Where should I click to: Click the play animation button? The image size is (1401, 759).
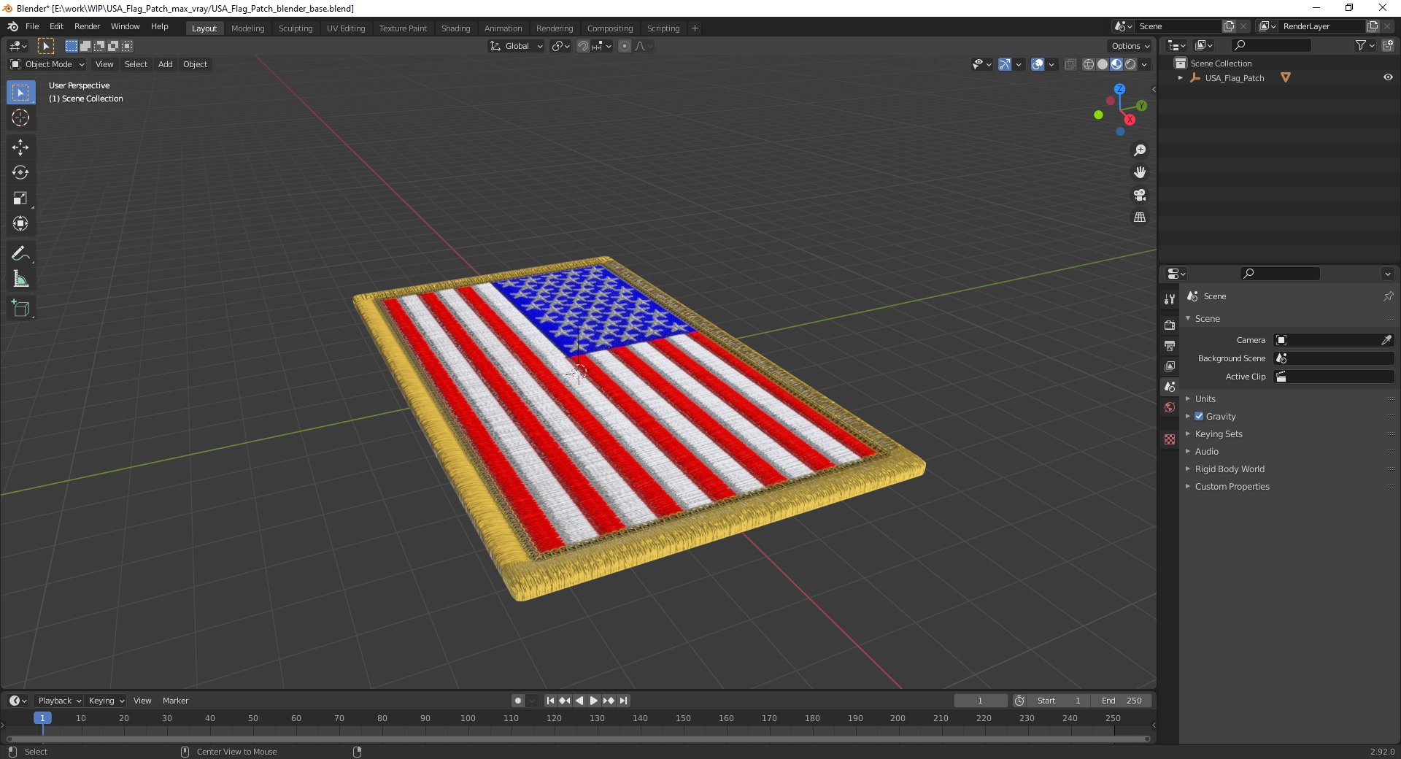coord(594,701)
